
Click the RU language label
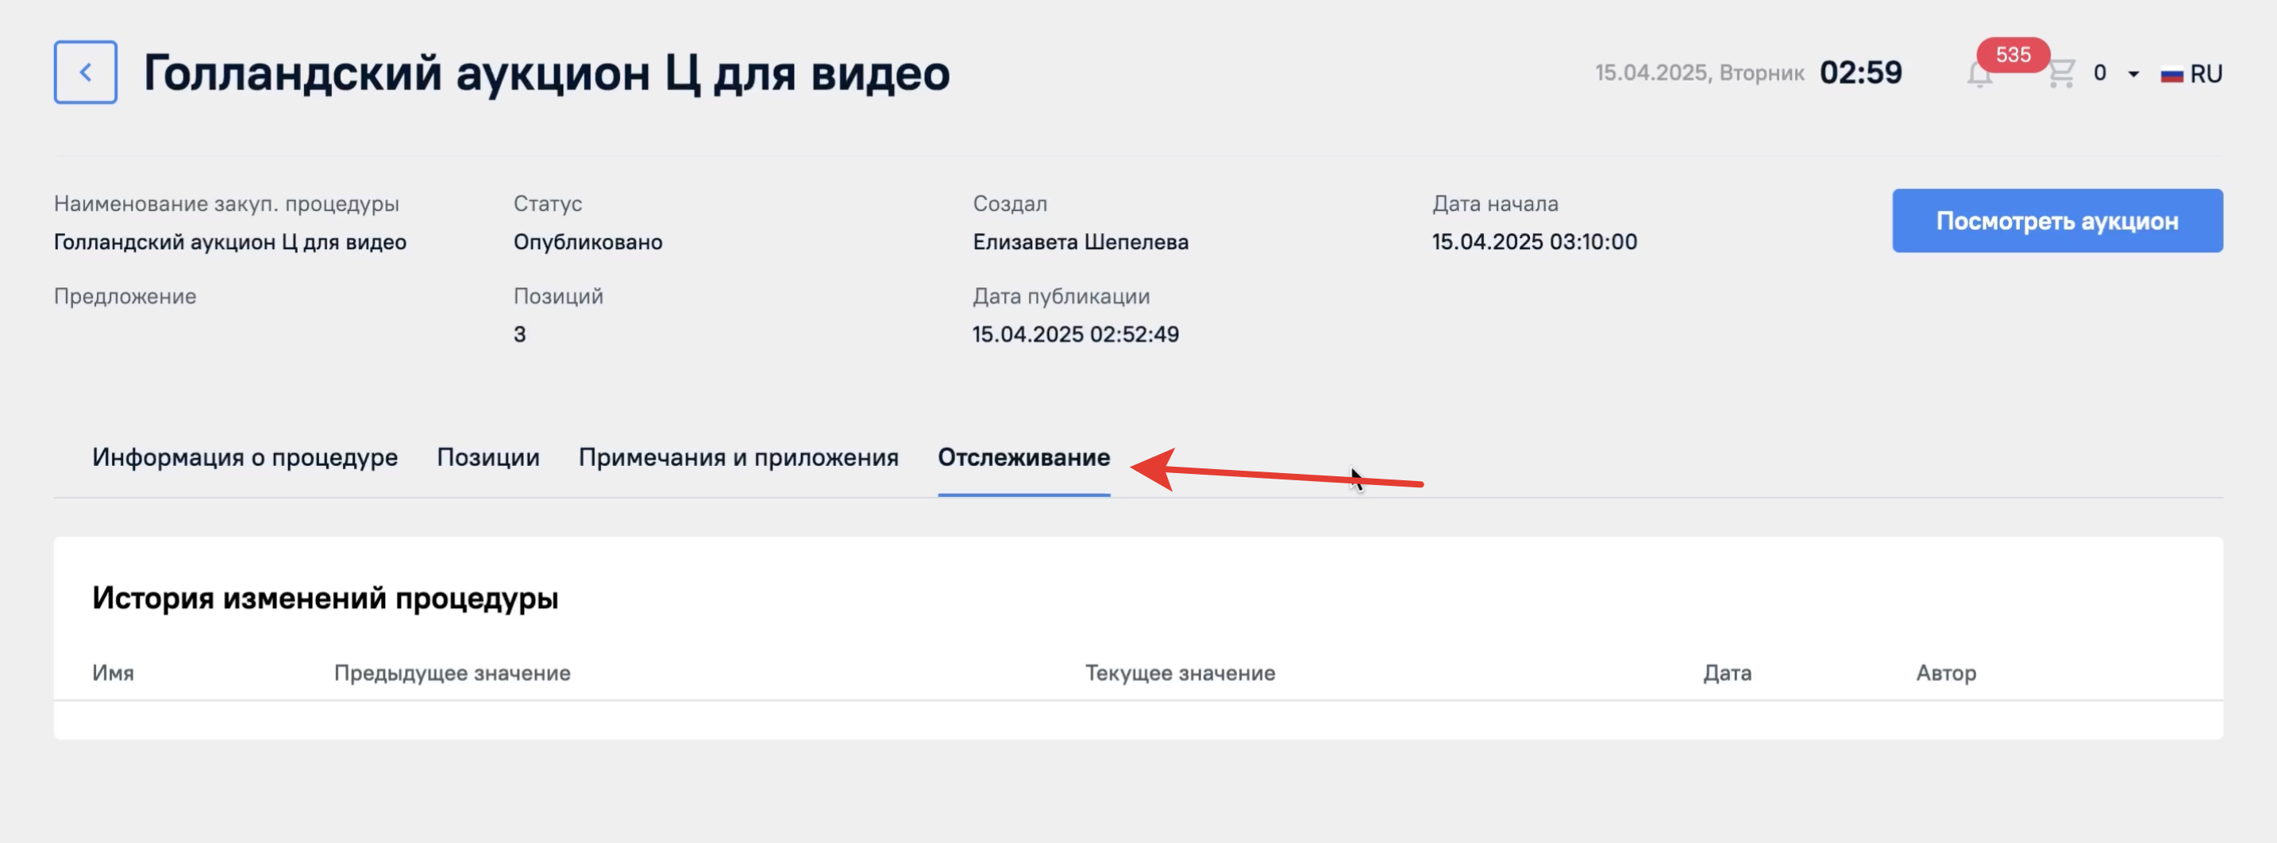2206,75
